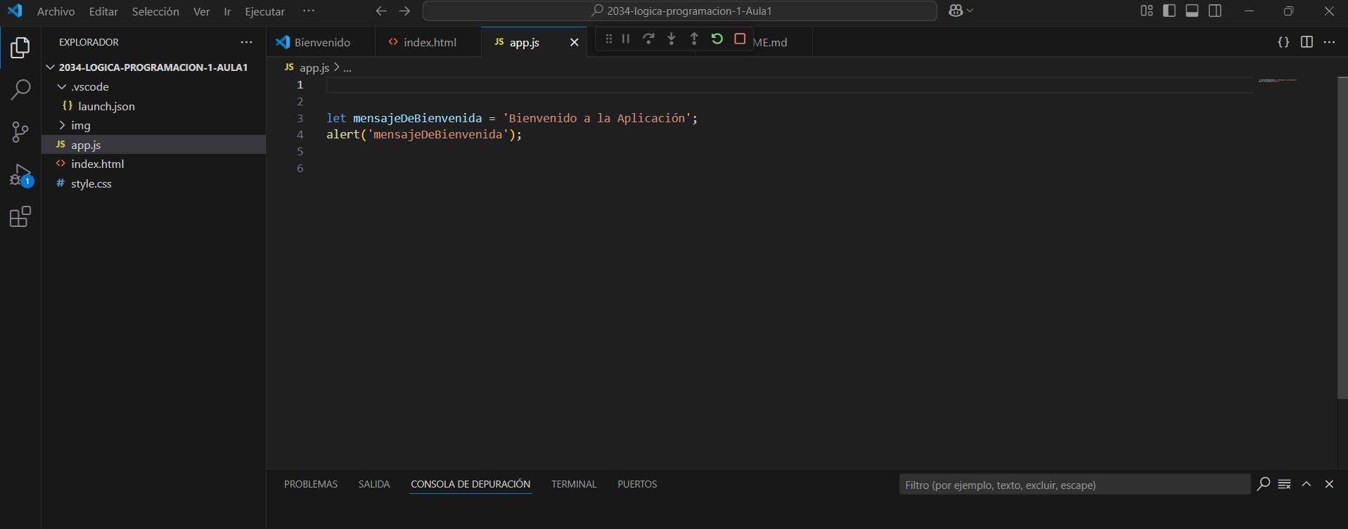Expand the img folder

point(153,125)
